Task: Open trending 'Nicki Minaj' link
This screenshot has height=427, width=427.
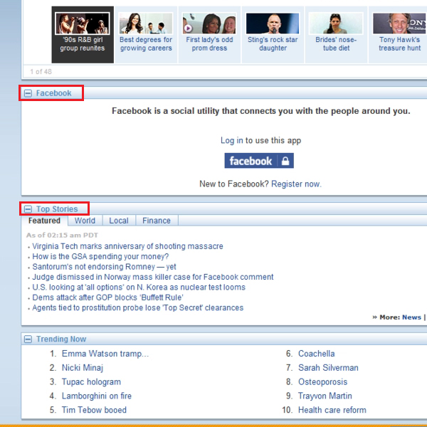Action: (x=83, y=368)
